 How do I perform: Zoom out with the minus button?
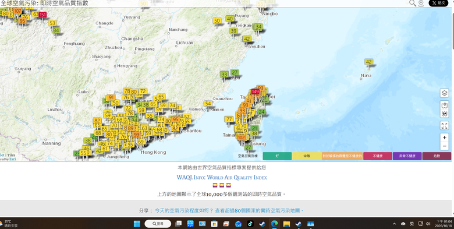[445, 146]
